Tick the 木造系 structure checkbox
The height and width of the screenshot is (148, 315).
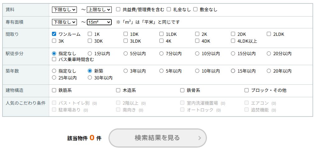click(118, 90)
